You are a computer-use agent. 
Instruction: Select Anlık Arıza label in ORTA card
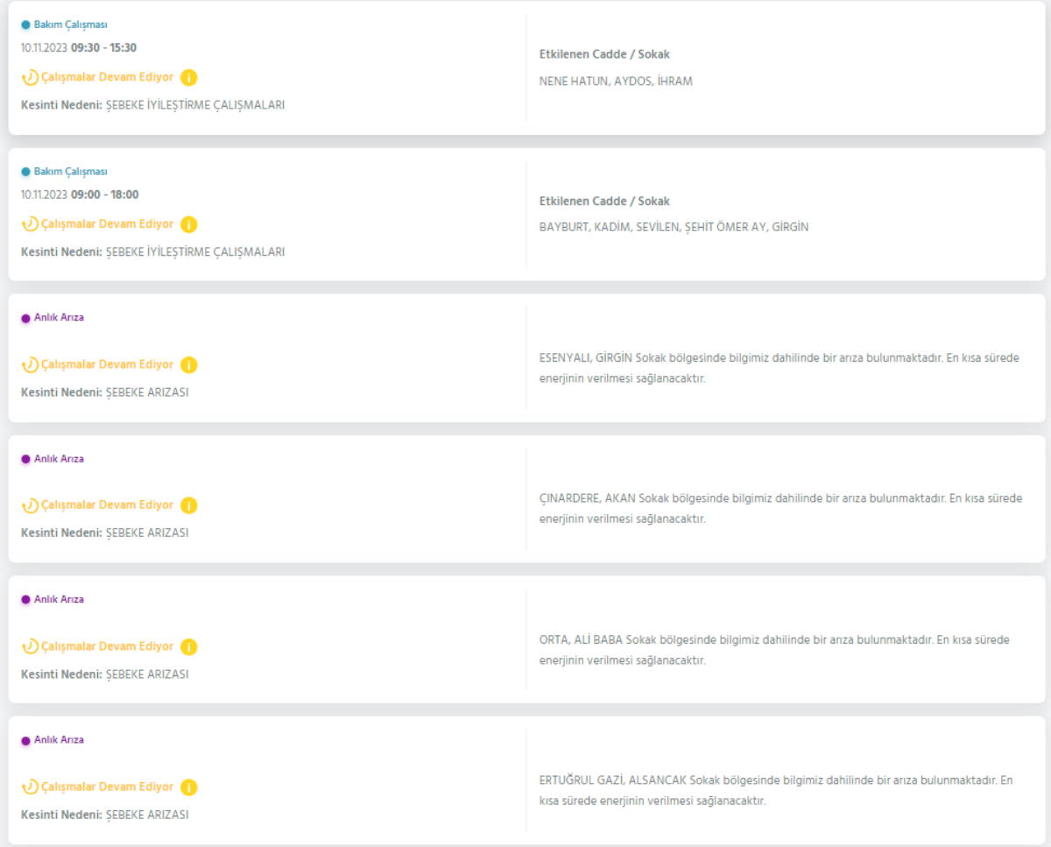coord(59,599)
